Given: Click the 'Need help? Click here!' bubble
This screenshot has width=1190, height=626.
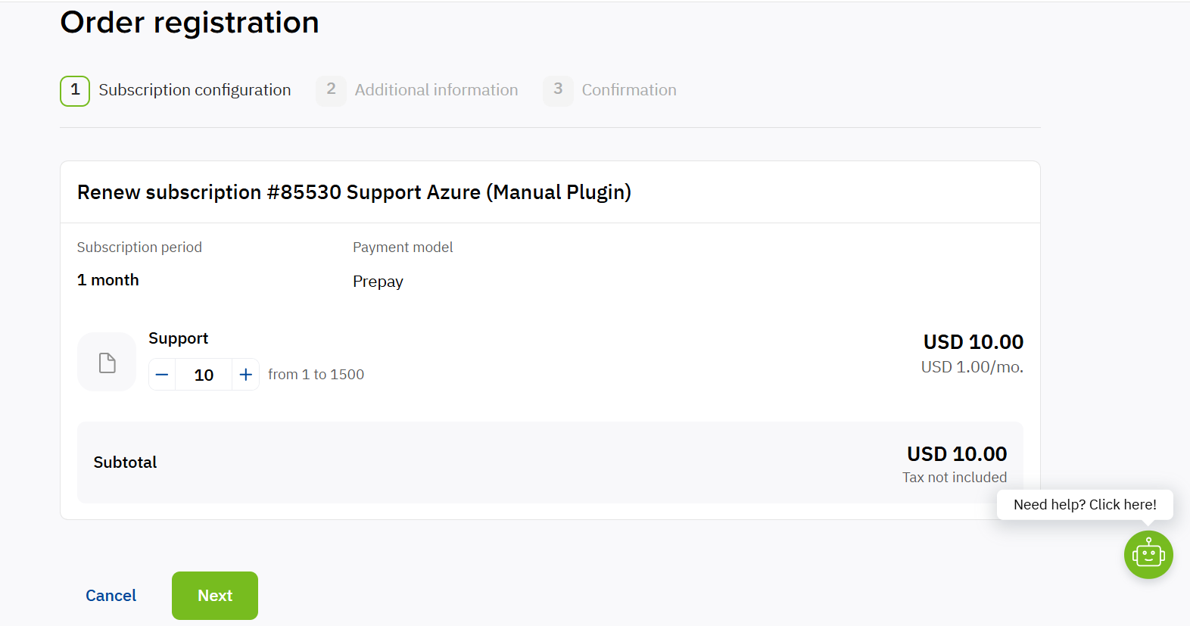Looking at the screenshot, I should 1085,505.
